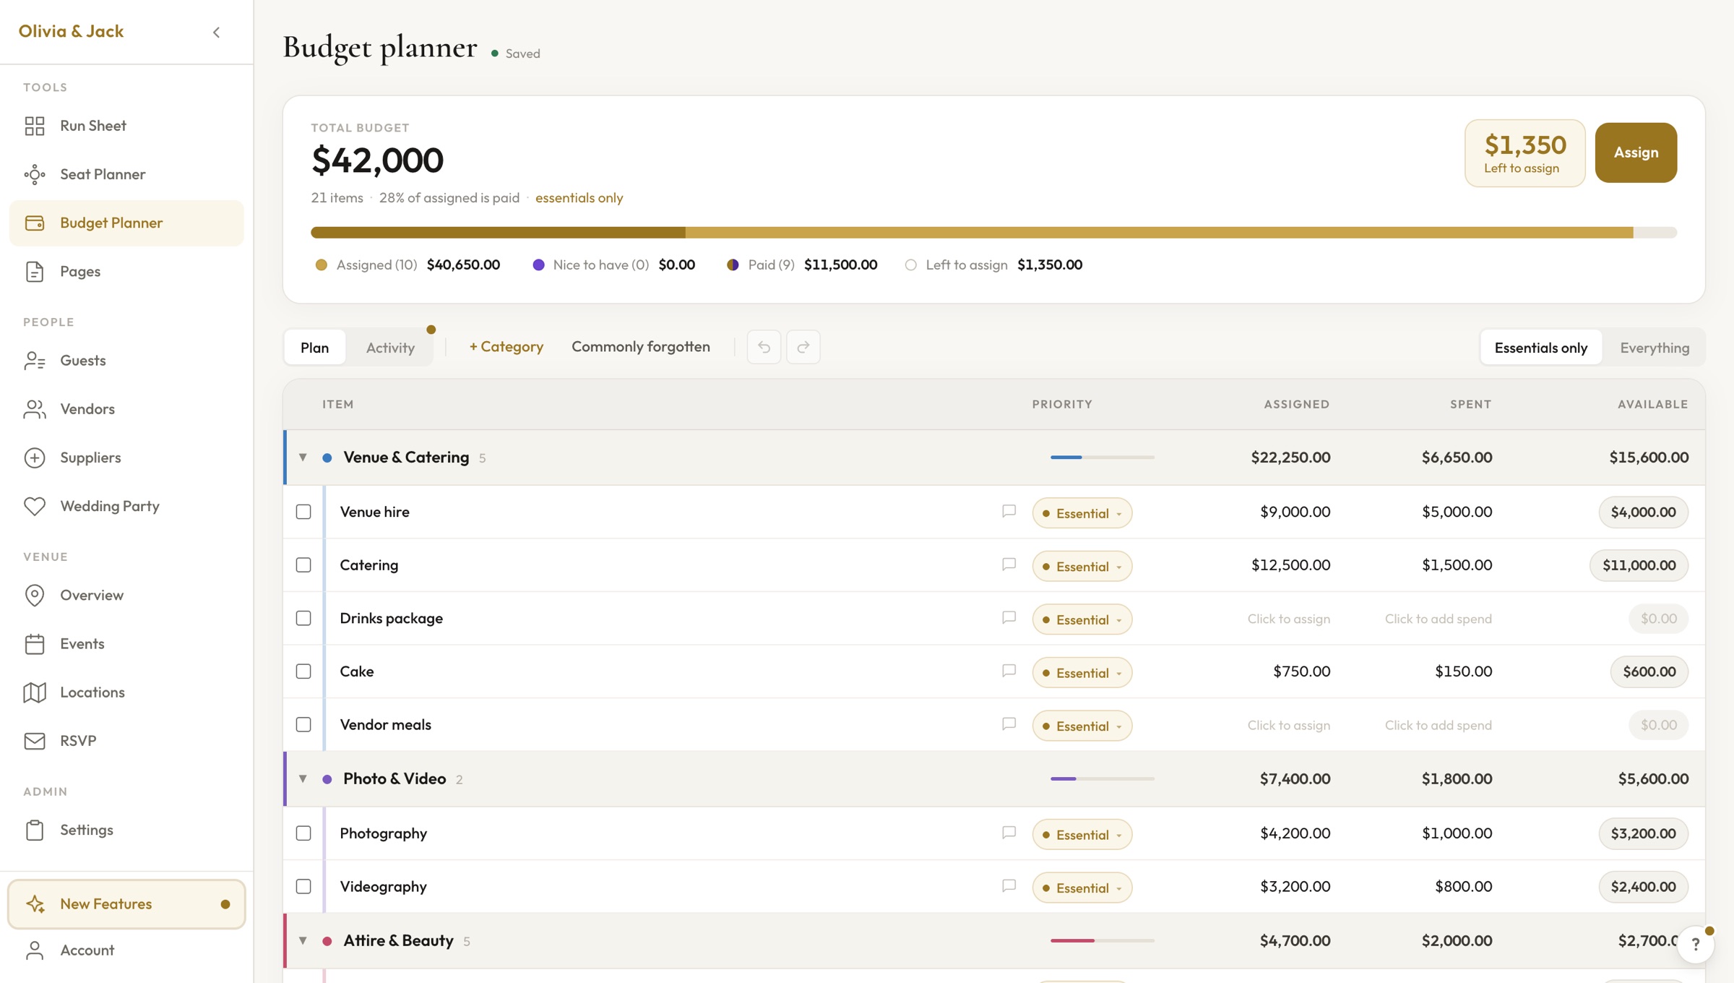Image resolution: width=1734 pixels, height=983 pixels.
Task: Click the Budget Planner wallet icon
Action: (35, 223)
